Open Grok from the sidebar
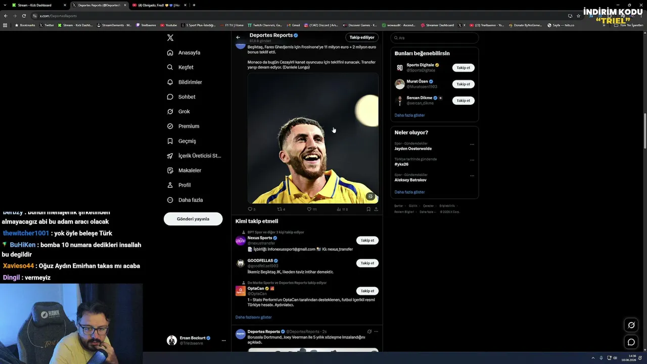The image size is (647, 364). pyautogui.click(x=178, y=111)
